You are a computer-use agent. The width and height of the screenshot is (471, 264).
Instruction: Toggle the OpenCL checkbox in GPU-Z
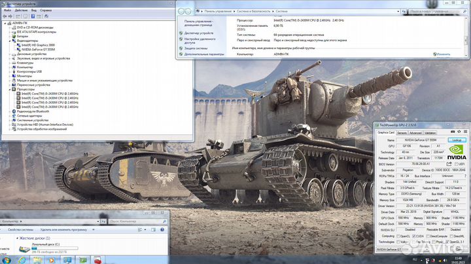(400, 236)
